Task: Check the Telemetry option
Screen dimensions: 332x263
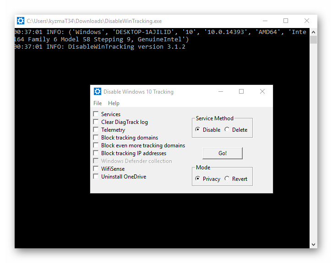Action: tap(96, 129)
